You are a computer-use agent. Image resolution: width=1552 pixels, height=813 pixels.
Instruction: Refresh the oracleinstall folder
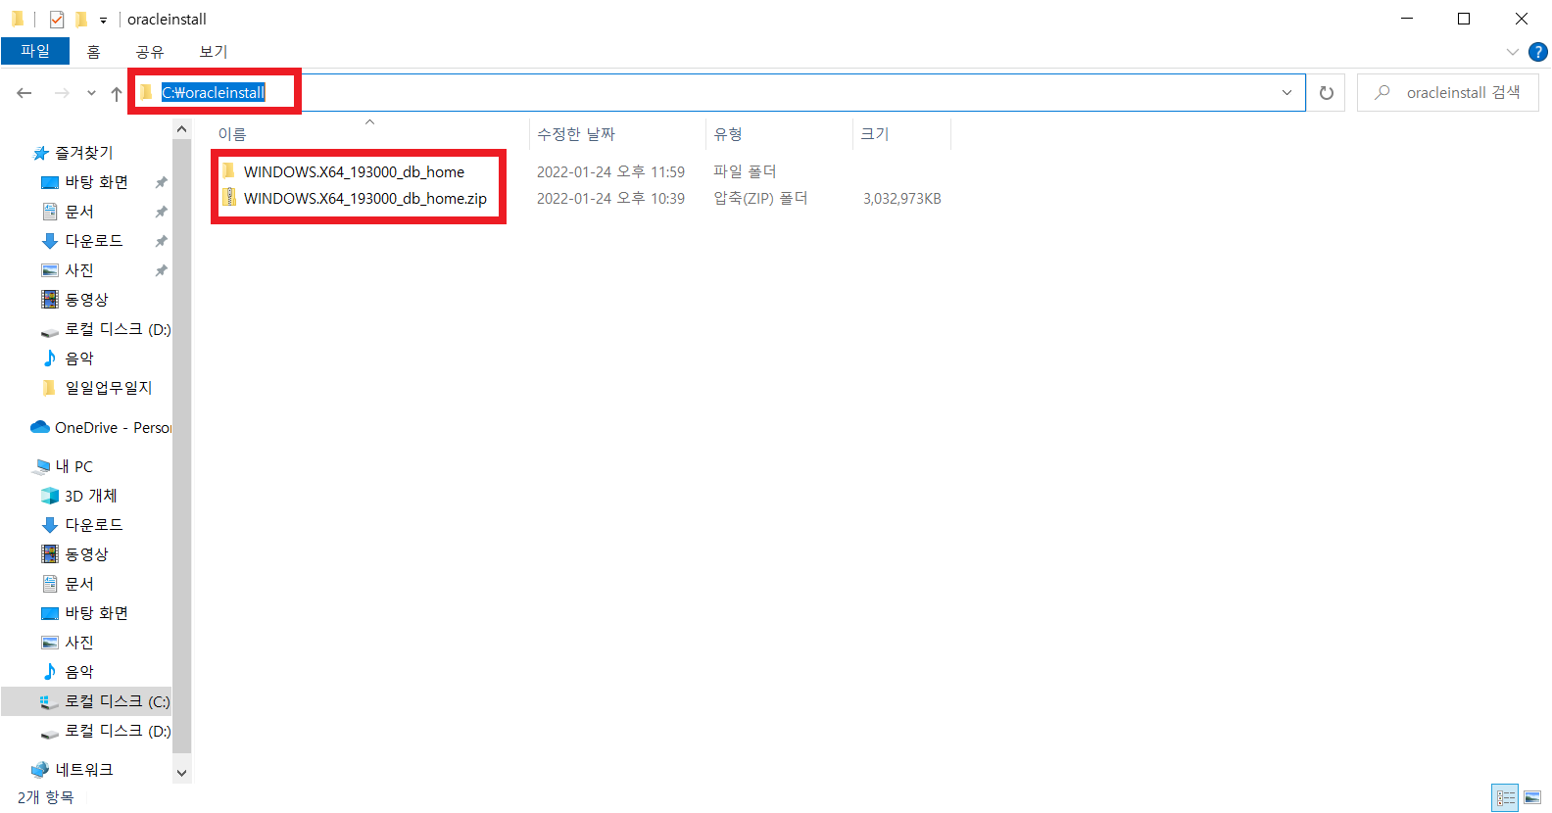click(x=1327, y=92)
